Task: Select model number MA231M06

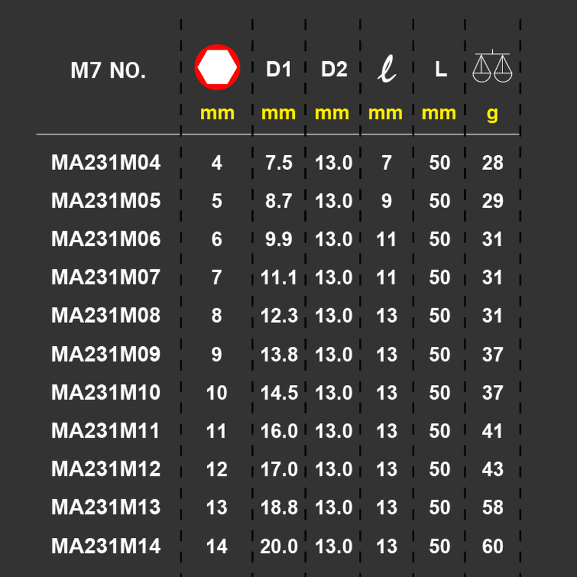Action: [106, 239]
